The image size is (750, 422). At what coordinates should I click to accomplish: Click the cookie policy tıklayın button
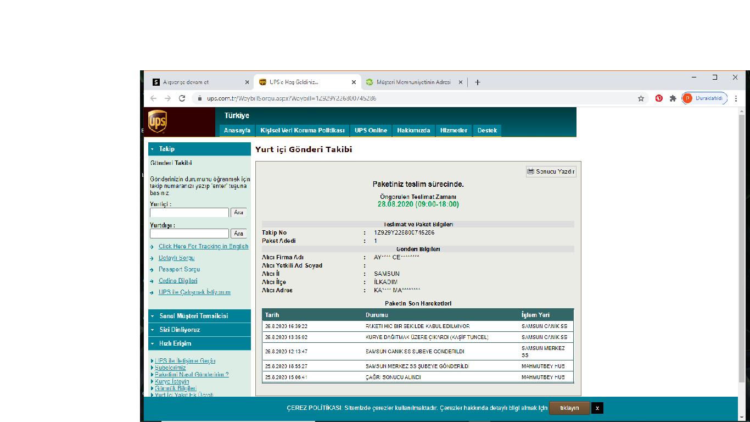click(x=569, y=408)
